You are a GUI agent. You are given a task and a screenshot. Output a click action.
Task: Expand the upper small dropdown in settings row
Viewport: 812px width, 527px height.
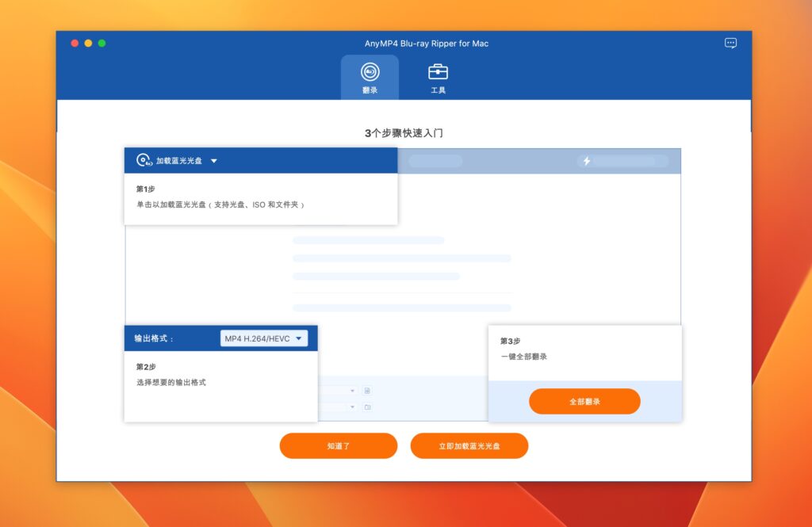click(x=351, y=391)
